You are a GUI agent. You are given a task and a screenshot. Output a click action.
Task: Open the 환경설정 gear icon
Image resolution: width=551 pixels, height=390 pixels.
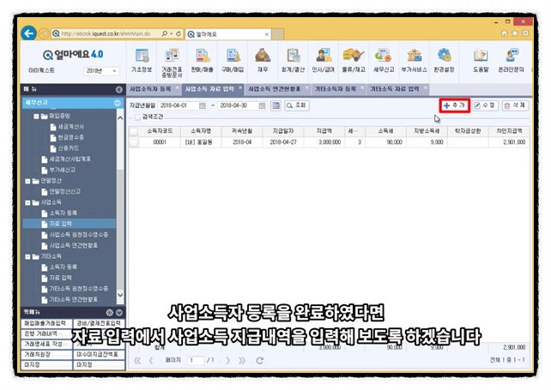pos(445,56)
